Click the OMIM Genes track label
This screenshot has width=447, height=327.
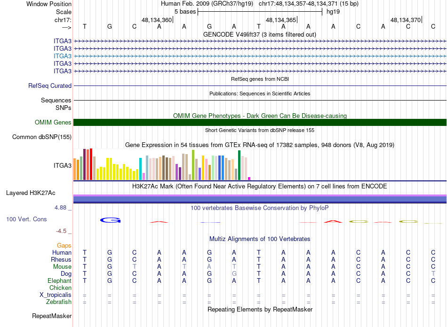[53, 122]
